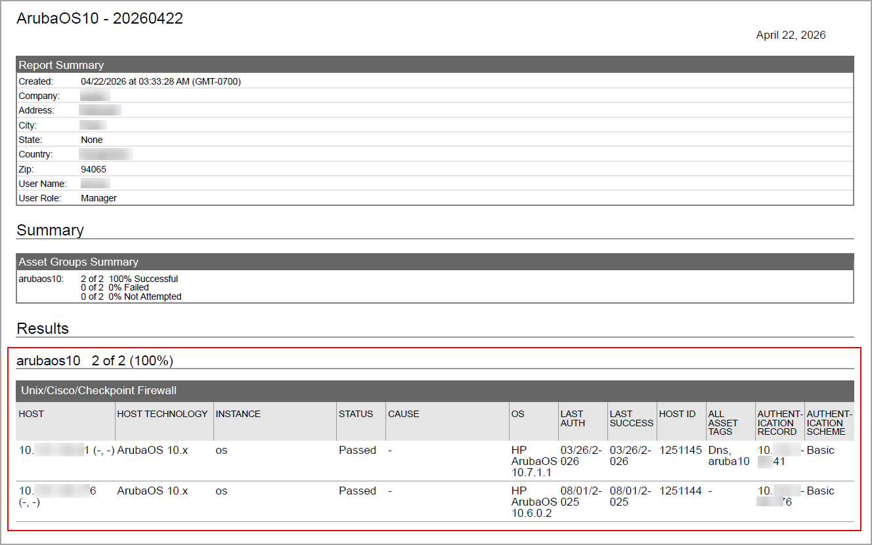Click the Asset Groups Summary header

pos(435,262)
